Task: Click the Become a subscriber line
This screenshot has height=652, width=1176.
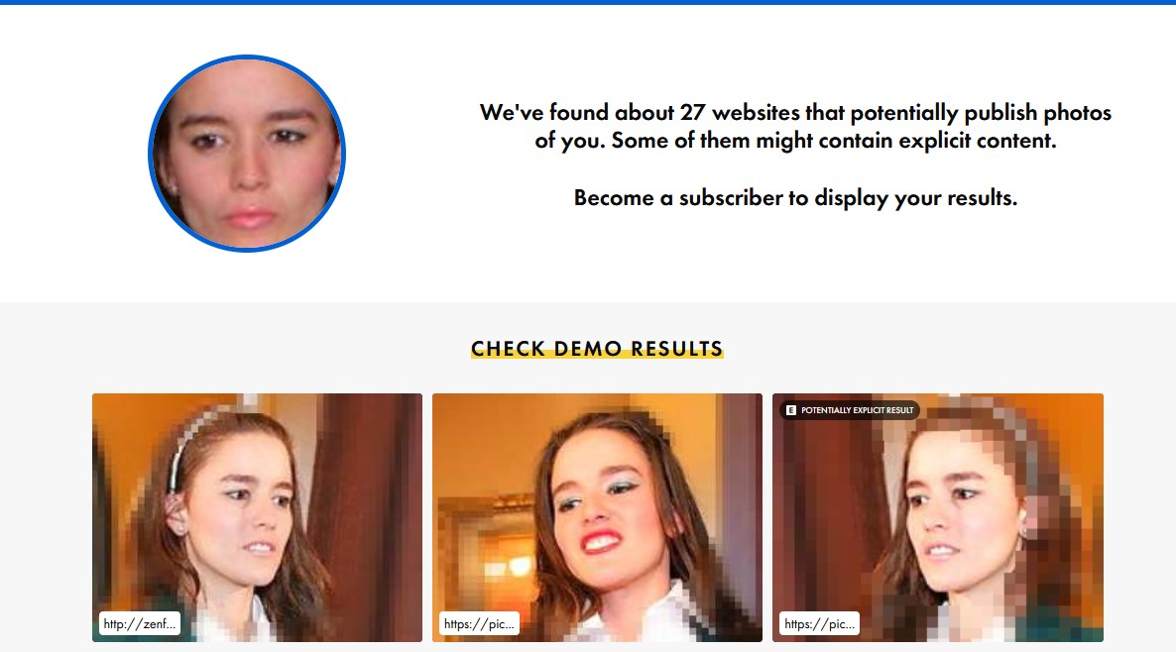Action: click(796, 198)
